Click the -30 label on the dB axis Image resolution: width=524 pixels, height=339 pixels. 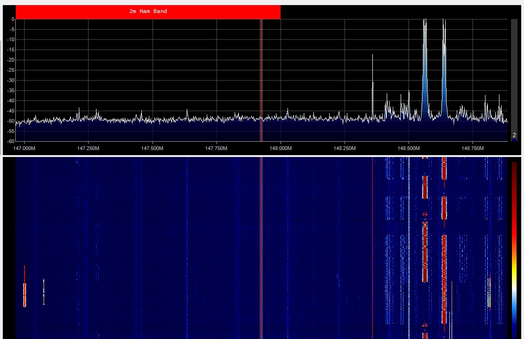coord(9,80)
